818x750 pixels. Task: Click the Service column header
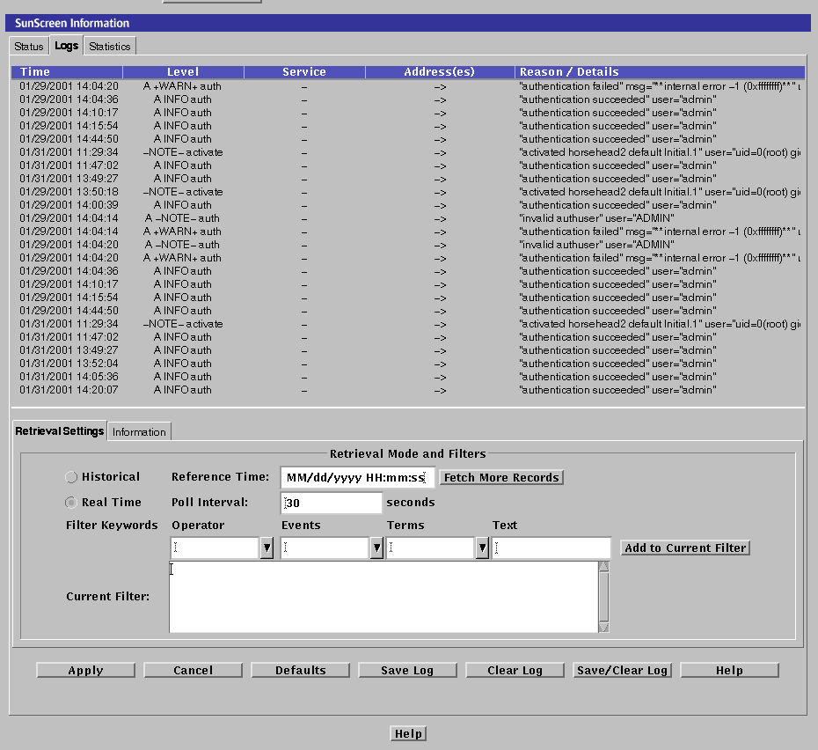point(304,72)
